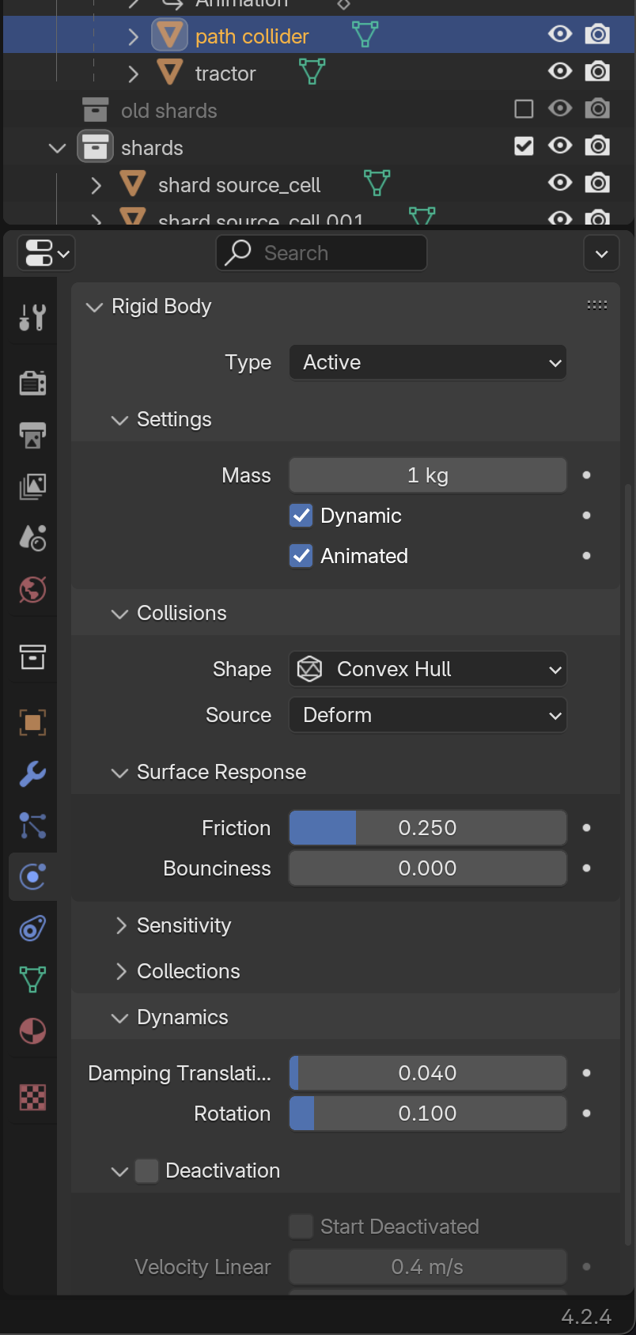Select the tractor object row
This screenshot has width=636, height=1335.
(319, 73)
